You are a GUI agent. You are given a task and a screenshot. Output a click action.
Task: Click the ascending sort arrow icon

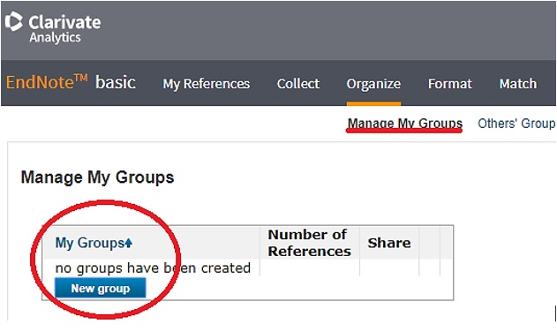pos(129,243)
